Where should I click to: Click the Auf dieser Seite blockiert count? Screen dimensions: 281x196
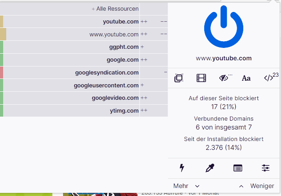224,107
